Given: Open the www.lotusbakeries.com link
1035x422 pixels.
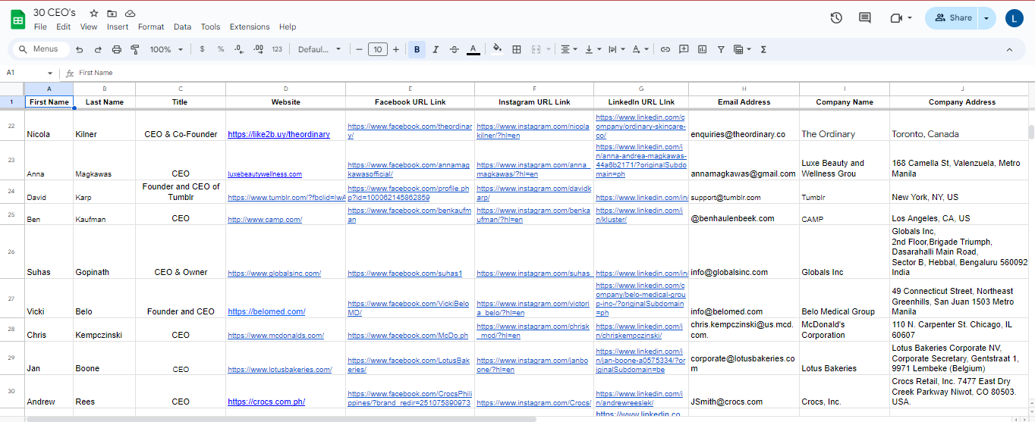Looking at the screenshot, I should coord(280,370).
